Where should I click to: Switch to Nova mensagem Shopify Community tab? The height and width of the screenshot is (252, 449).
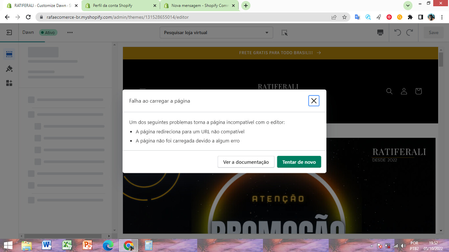point(199,6)
